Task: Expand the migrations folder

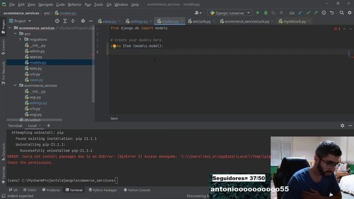Action: [x=20, y=39]
